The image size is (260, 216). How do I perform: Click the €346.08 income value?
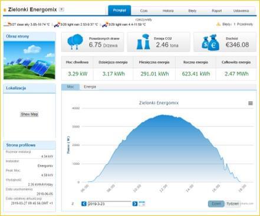coord(238,45)
